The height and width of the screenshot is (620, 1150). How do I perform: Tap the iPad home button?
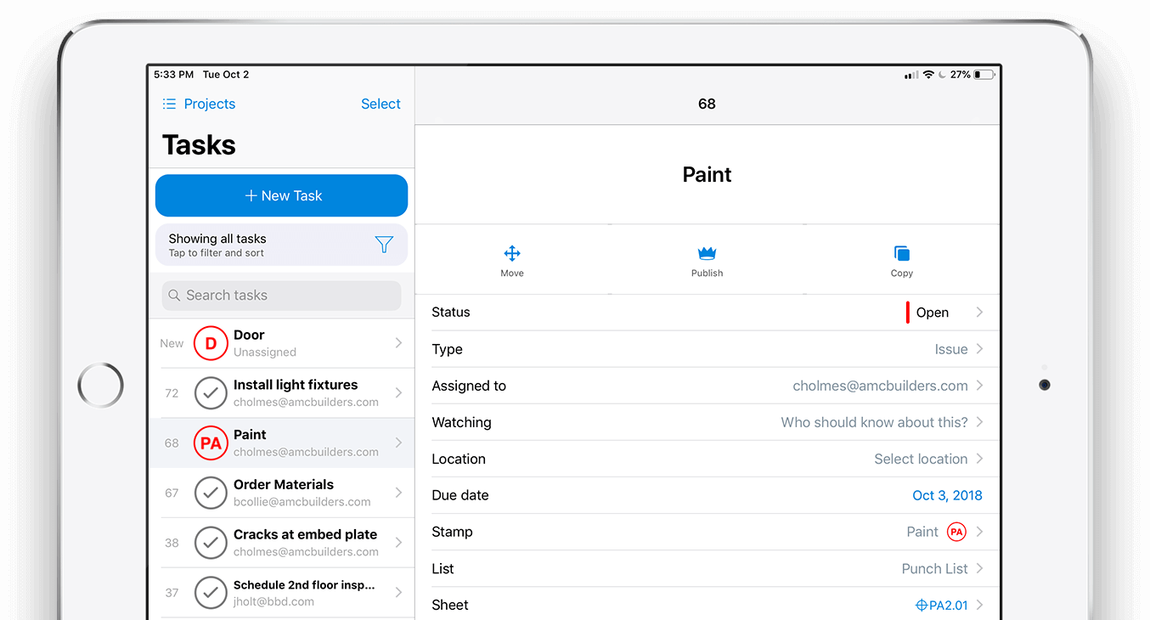pos(100,386)
